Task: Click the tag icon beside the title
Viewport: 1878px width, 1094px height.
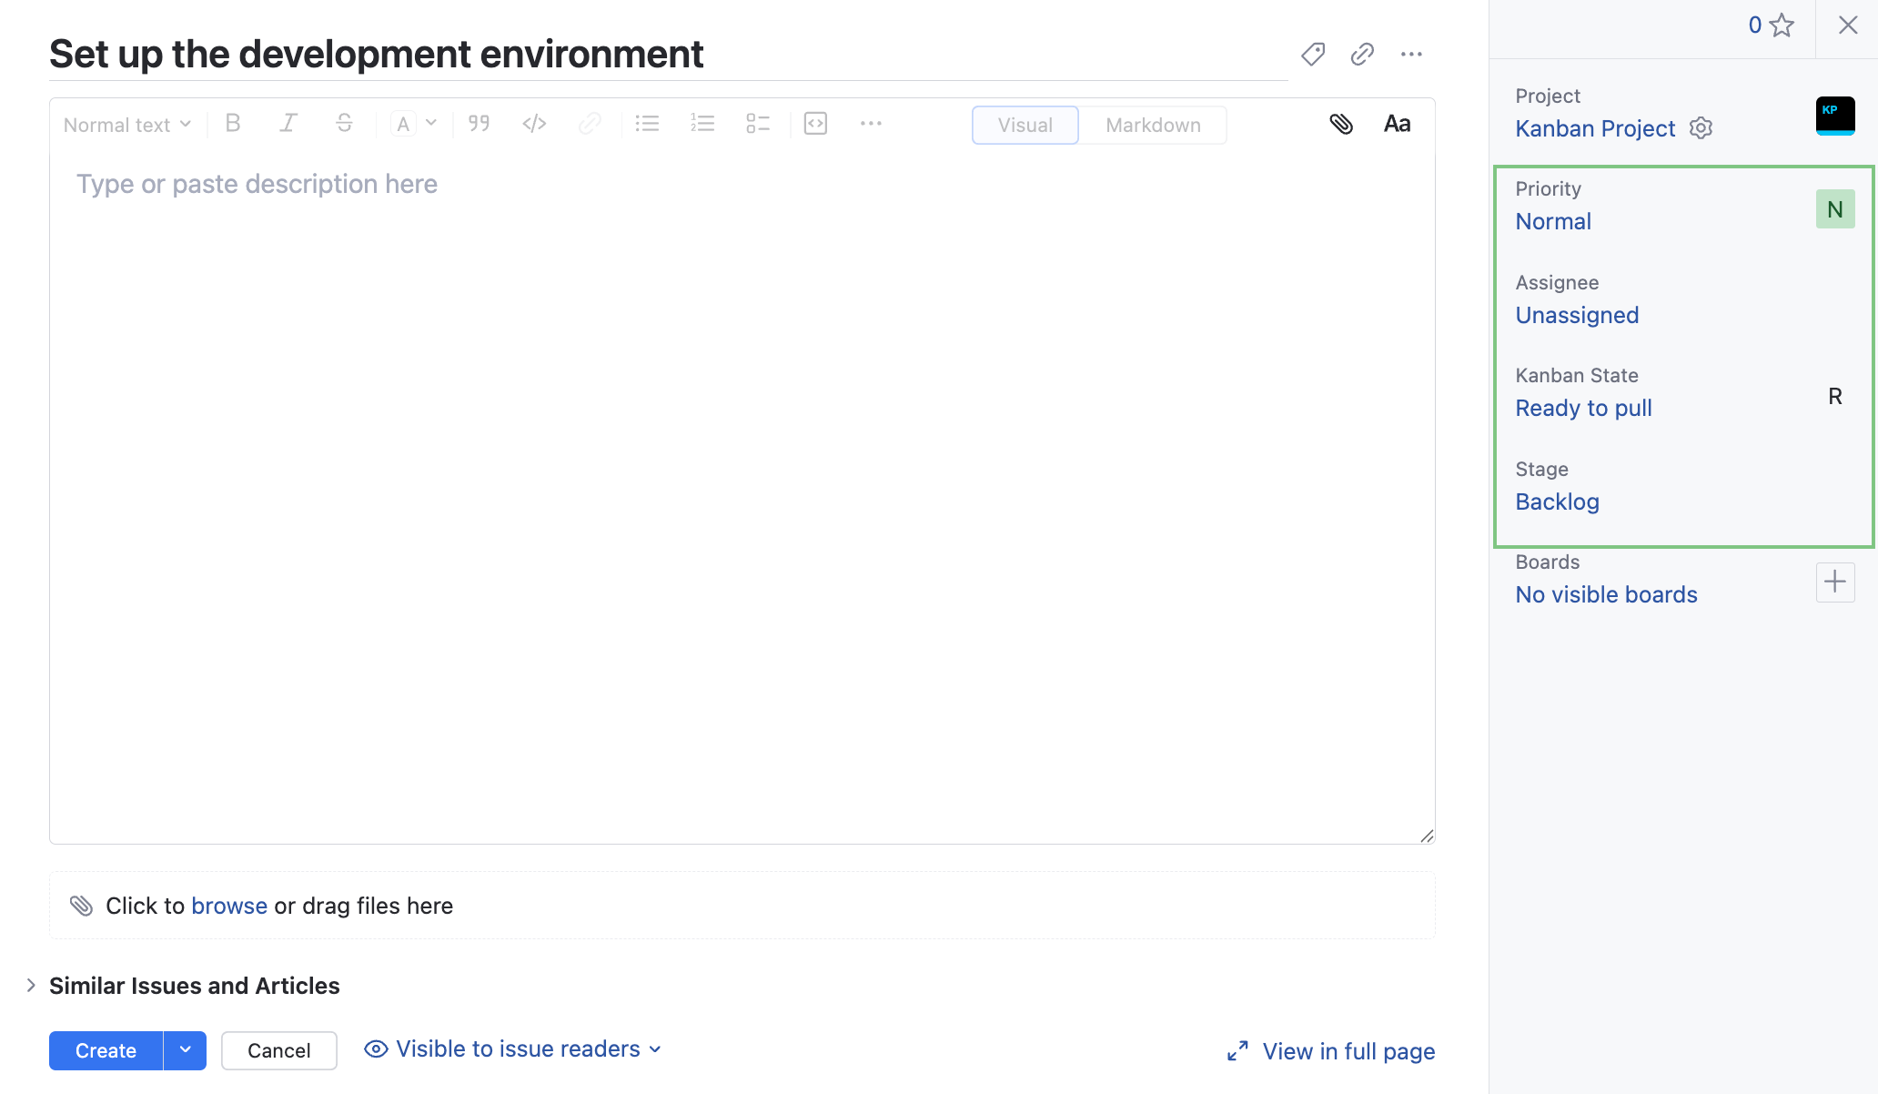Action: point(1312,55)
